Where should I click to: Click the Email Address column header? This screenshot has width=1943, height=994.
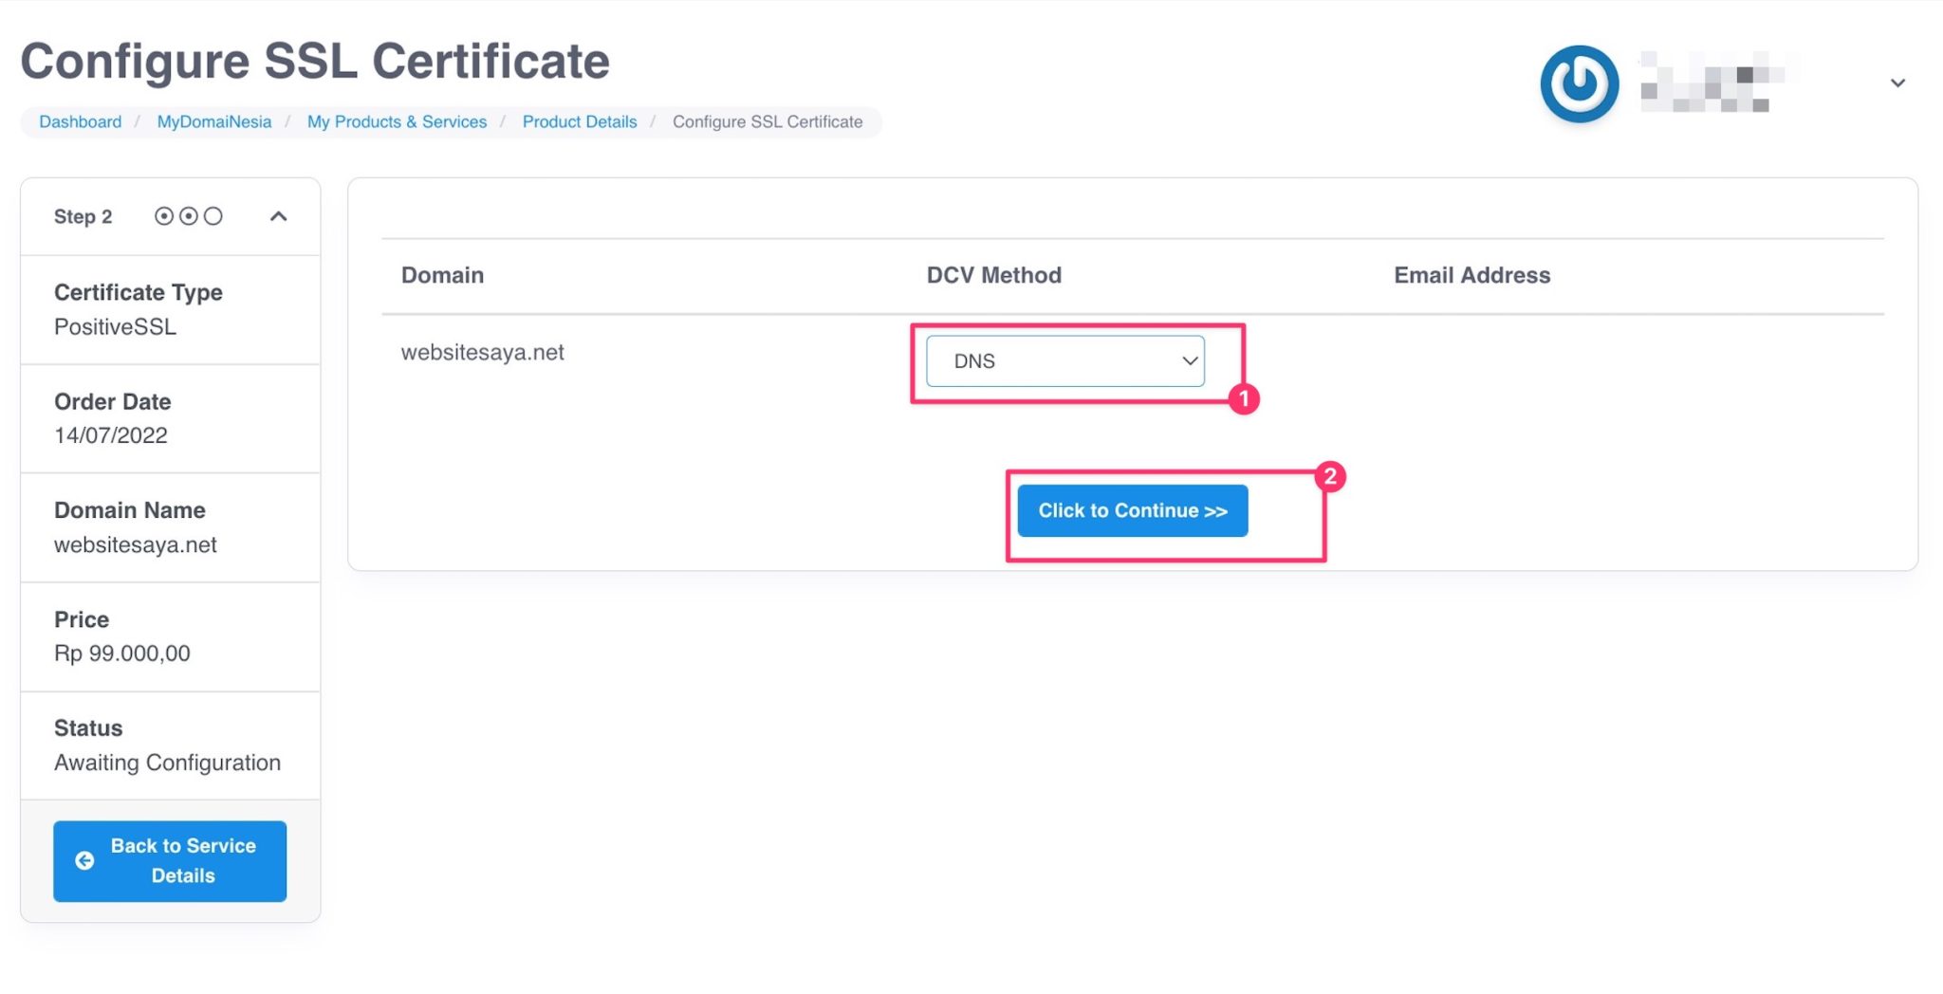1471,274
